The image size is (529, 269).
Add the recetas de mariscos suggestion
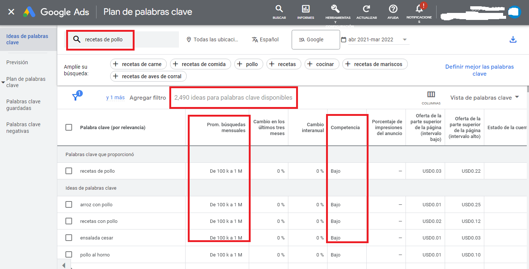click(375, 64)
